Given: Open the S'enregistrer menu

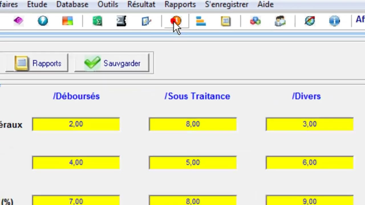Looking at the screenshot, I should 227,4.
